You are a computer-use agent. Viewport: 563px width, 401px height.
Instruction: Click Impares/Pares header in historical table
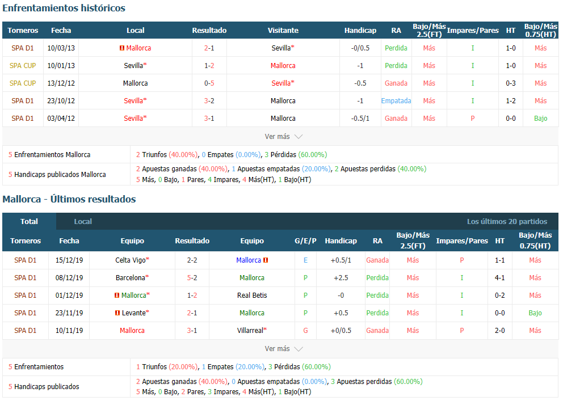[473, 31]
